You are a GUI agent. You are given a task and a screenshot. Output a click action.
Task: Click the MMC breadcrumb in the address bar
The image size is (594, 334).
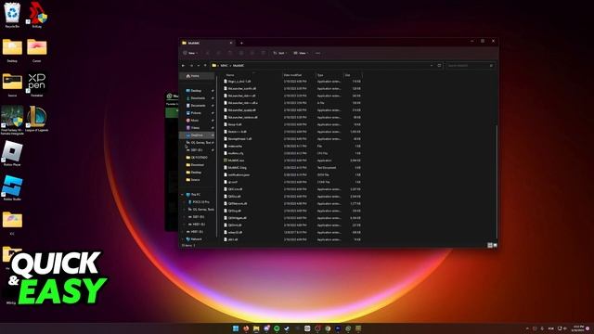click(x=225, y=66)
